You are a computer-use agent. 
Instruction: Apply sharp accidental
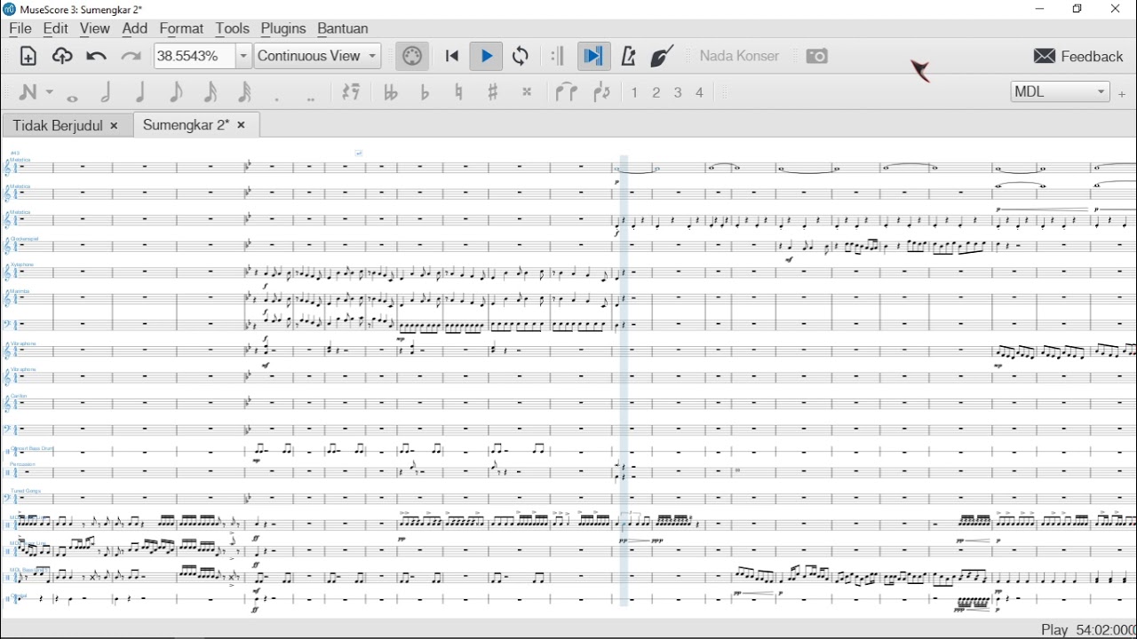tap(493, 92)
